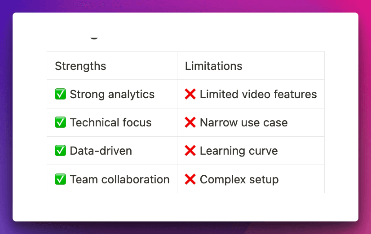
Task: Click the Data-driven text
Action: point(101,151)
